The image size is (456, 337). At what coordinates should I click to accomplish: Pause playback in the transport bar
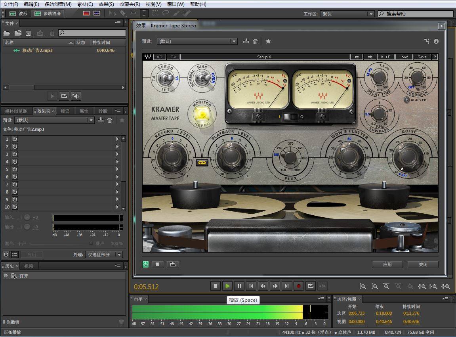239,286
